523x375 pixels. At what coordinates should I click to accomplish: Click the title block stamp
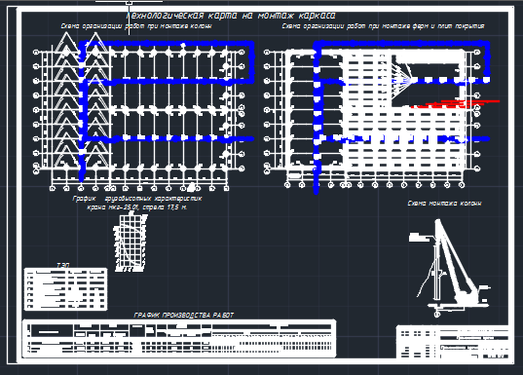[x=453, y=342]
